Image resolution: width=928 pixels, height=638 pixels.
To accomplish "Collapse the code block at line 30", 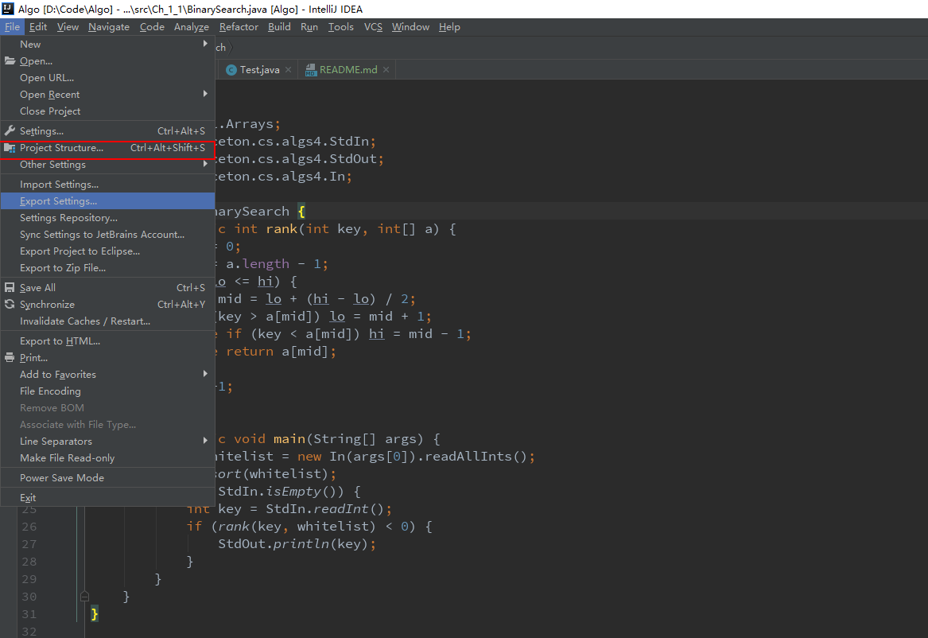I will click(x=84, y=596).
